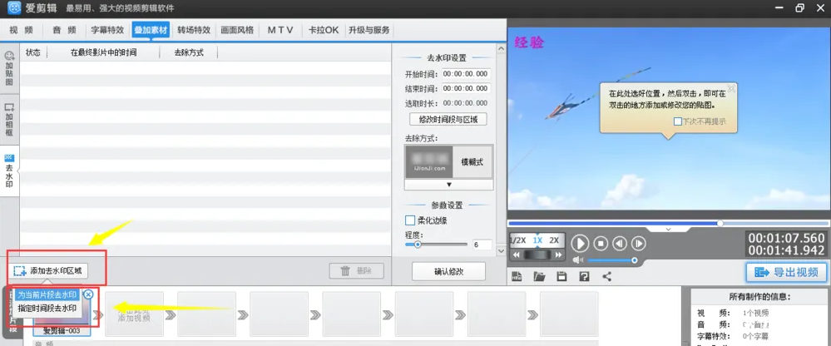Click the rewind double-arrow icon
This screenshot has height=346, width=831.
pyautogui.click(x=517, y=255)
